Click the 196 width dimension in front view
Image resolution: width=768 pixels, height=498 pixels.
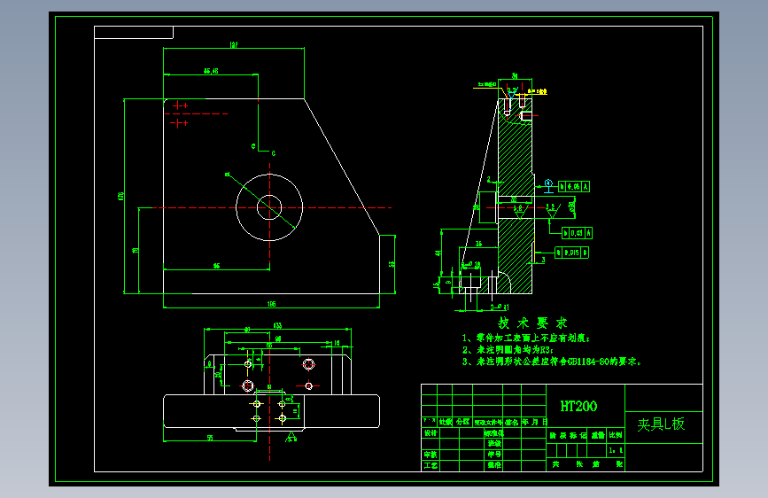click(271, 304)
